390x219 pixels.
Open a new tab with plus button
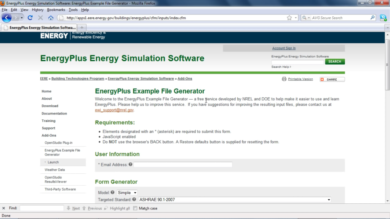[82, 27]
